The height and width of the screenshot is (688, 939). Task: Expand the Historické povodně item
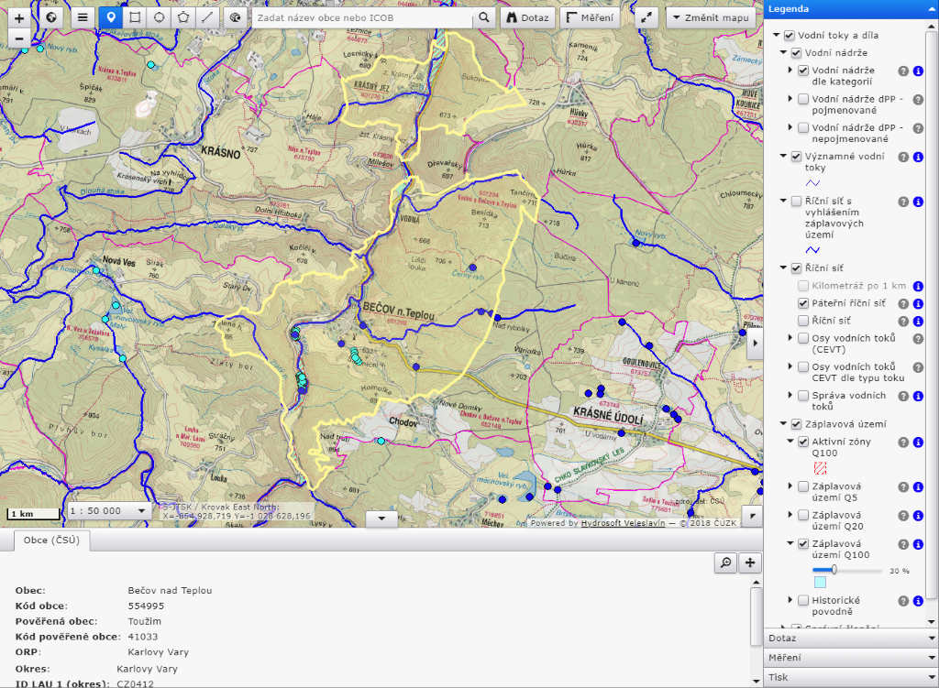tap(790, 600)
